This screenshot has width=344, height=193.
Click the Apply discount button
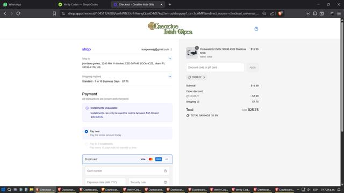pos(253,68)
